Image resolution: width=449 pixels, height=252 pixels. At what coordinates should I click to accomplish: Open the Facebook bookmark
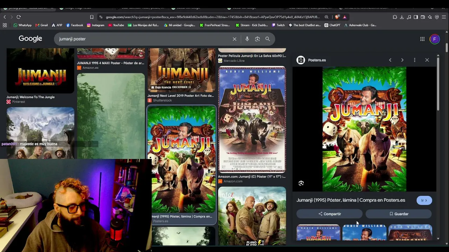pyautogui.click(x=75, y=25)
